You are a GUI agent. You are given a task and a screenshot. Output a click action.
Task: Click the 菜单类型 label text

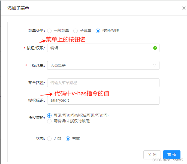pos(37,31)
